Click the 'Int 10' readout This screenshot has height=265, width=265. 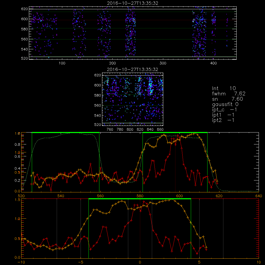click(x=224, y=88)
